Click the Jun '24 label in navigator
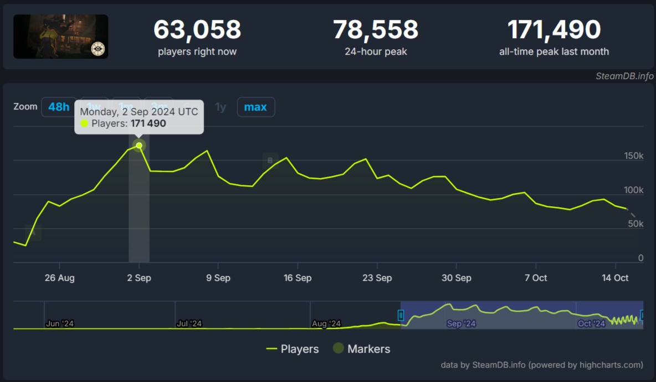 (59, 323)
